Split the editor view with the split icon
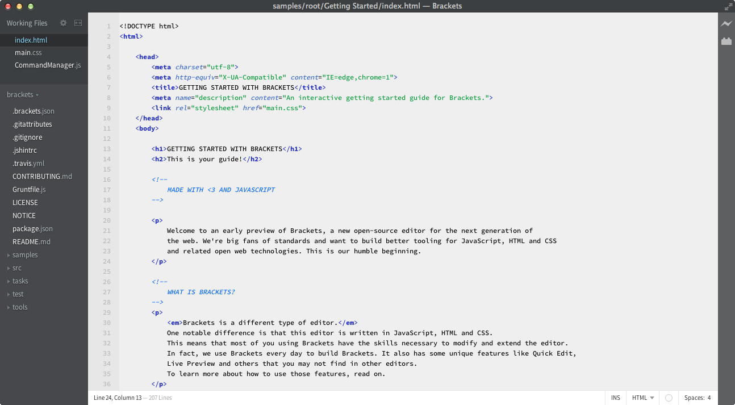 point(78,23)
